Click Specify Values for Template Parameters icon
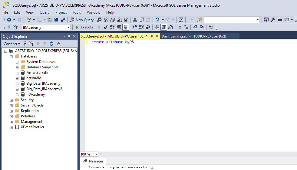Viewport: 297px width, 170px height. [x=211, y=27]
